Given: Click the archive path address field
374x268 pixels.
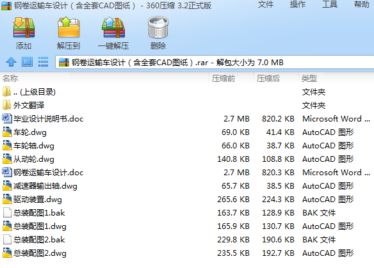Looking at the screenshot, I should [215, 63].
